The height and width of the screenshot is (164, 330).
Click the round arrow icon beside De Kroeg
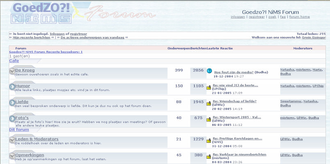click(12, 71)
